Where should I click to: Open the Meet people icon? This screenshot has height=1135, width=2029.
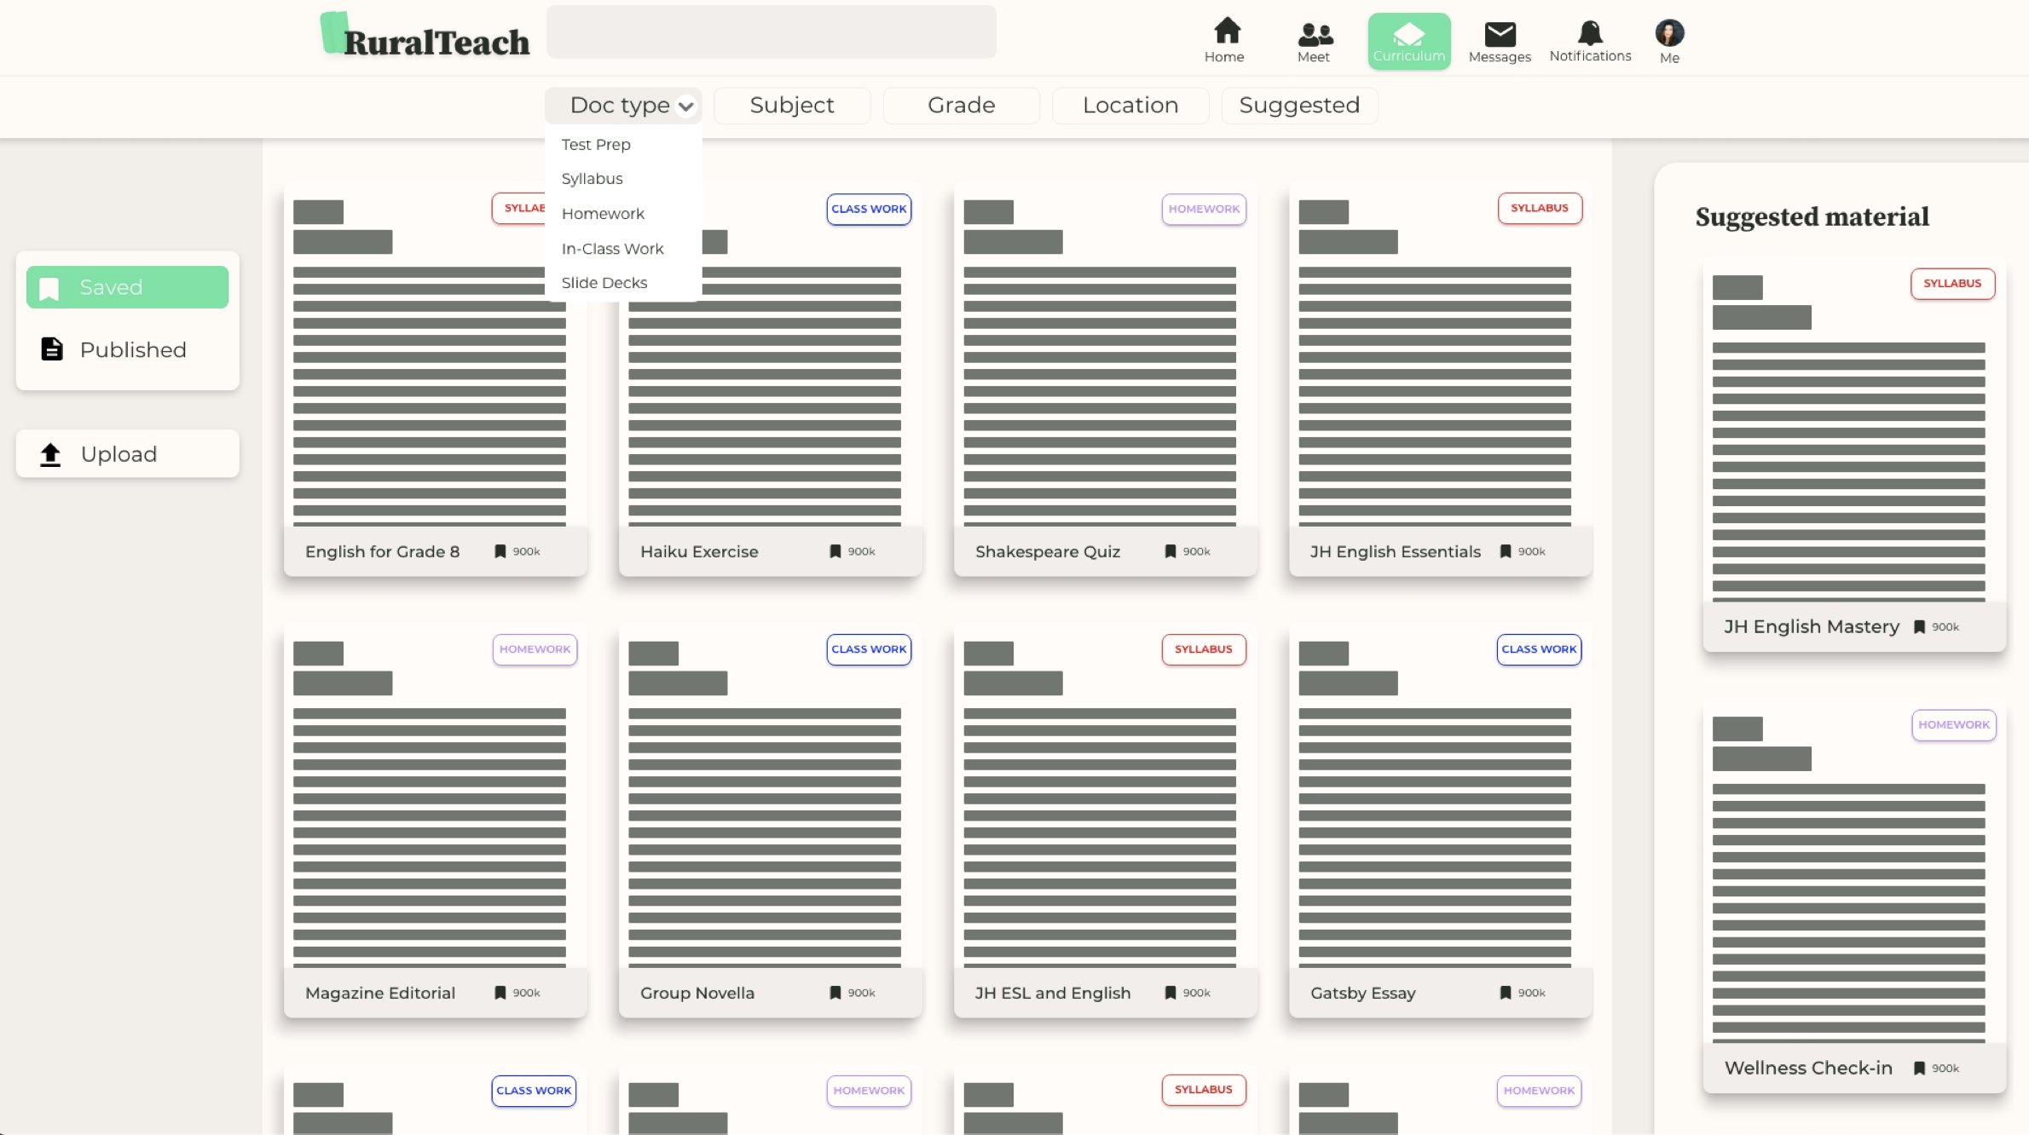click(1315, 34)
